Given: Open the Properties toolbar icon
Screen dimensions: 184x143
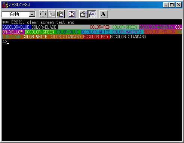Looking at the screenshot, I should pyautogui.click(x=83, y=14).
